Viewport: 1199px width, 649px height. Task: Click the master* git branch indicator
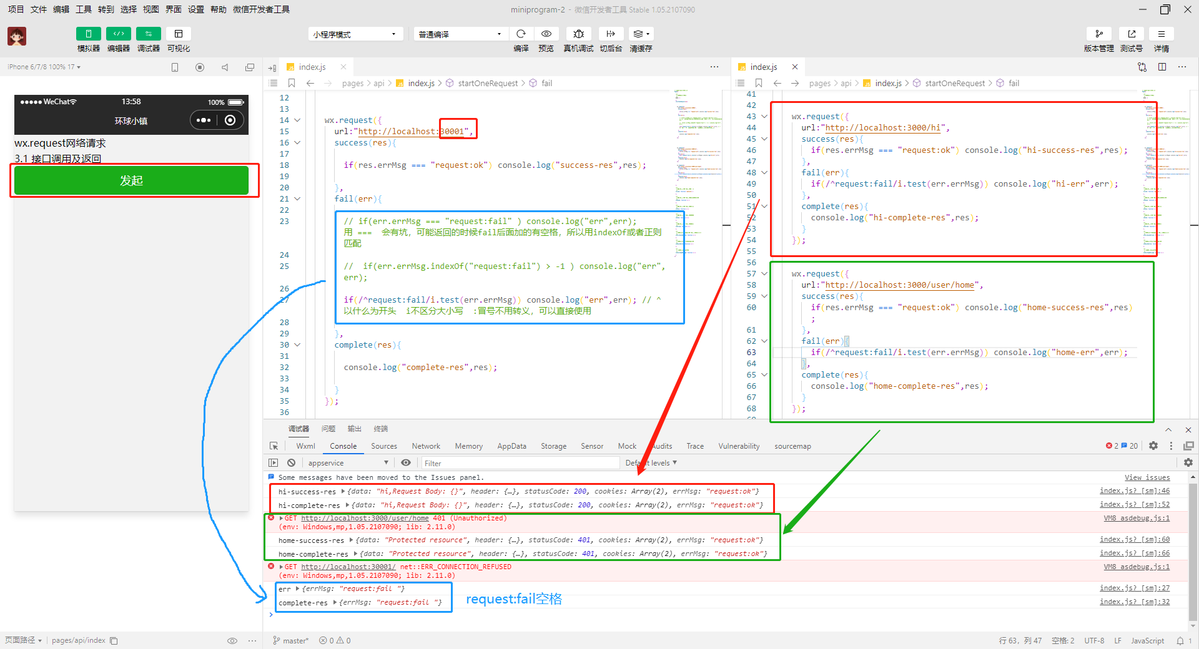click(x=290, y=640)
